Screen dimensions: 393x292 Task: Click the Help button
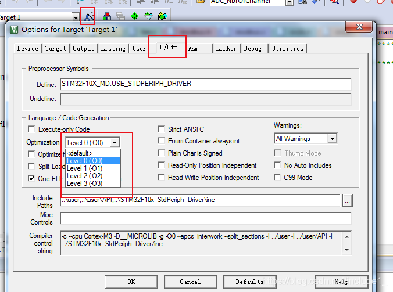(x=342, y=282)
